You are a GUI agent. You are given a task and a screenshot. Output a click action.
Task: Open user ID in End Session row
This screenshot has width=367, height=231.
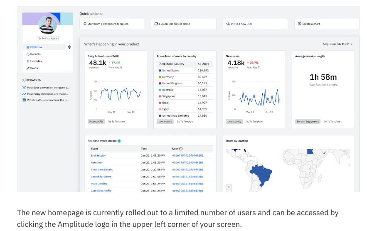click(188, 155)
